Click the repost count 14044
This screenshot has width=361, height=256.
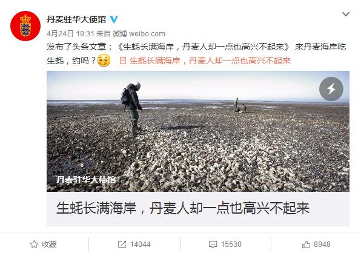140,245
